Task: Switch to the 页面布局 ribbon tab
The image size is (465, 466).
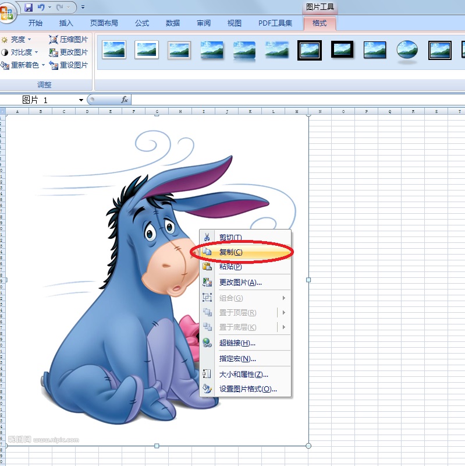Action: pyautogui.click(x=104, y=23)
